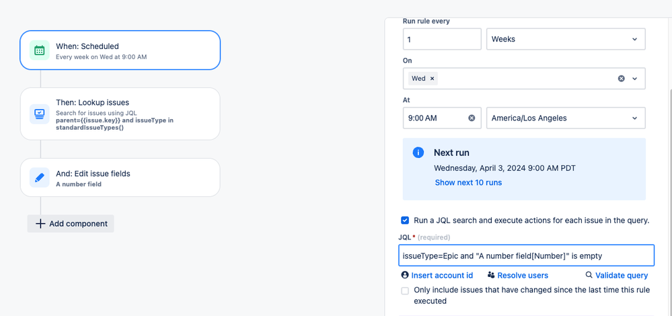The height and width of the screenshot is (316, 672).
Task: Click the Resolve users link
Action: pyautogui.click(x=523, y=275)
